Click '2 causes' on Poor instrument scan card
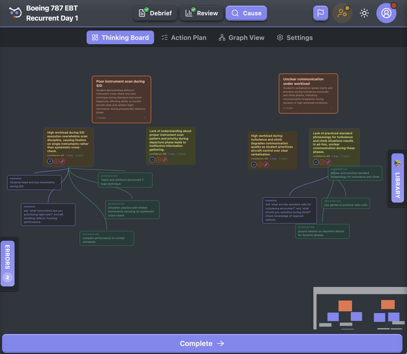This screenshot has height=354, width=407. 101,118
